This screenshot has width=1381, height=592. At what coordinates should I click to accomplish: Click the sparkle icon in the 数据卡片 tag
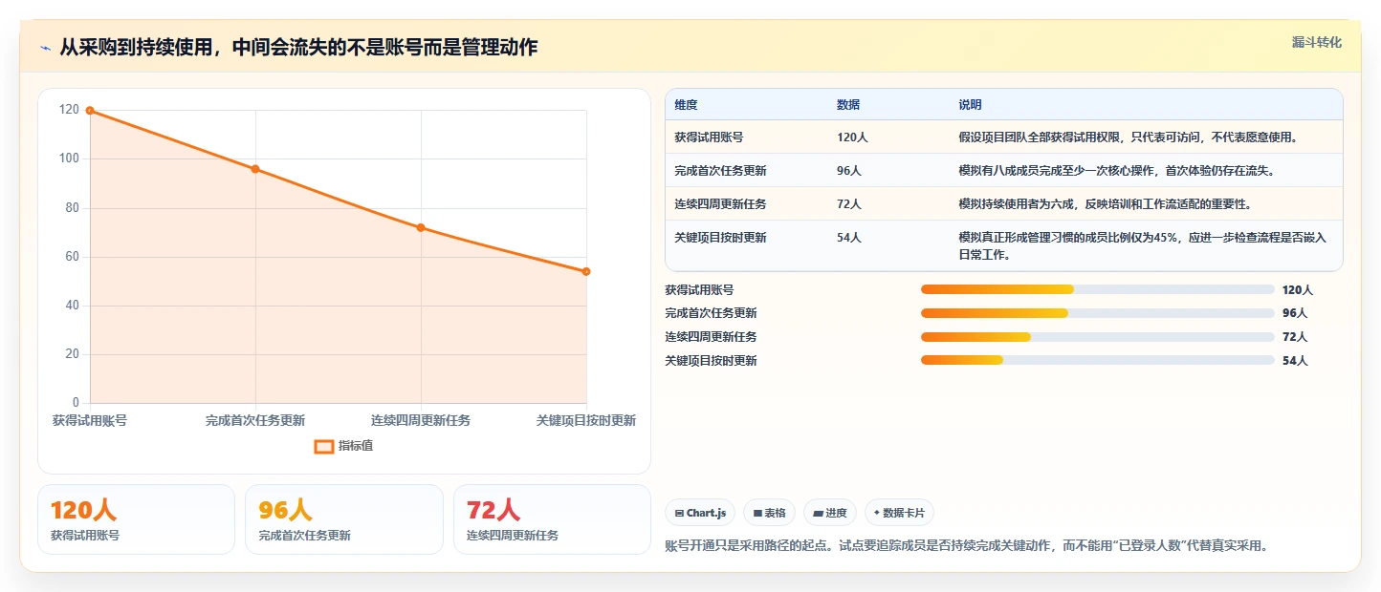point(876,513)
